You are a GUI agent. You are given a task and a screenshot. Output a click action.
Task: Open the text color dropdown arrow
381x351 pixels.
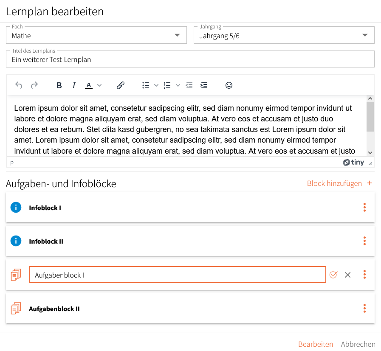coord(99,85)
